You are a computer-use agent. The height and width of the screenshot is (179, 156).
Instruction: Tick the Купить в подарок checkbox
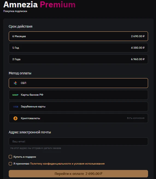pos(10,157)
